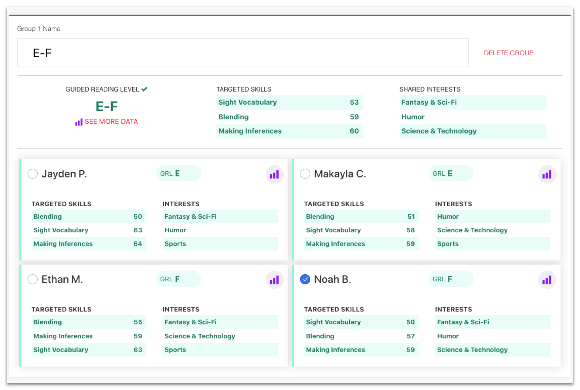Select Makayla C. radio button
This screenshot has height=390, width=580.
click(305, 174)
